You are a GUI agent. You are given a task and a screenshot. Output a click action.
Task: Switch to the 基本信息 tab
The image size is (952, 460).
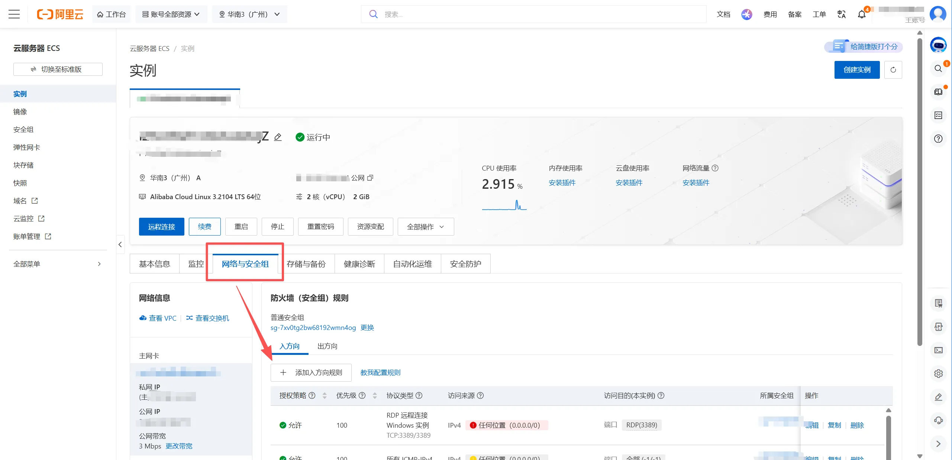pos(154,264)
